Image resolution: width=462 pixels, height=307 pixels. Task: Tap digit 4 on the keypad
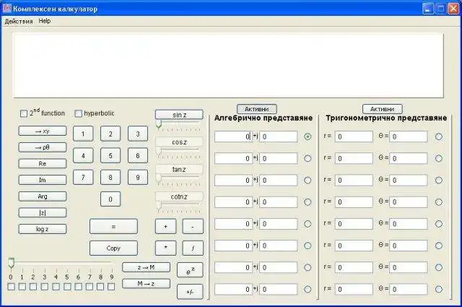(x=83, y=156)
